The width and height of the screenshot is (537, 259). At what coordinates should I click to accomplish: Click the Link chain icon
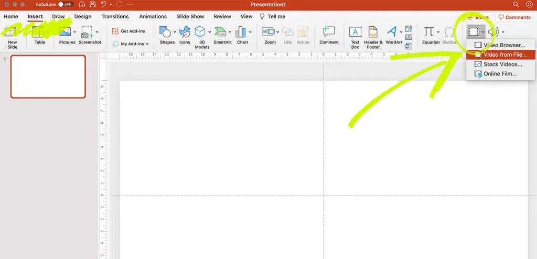pos(288,32)
